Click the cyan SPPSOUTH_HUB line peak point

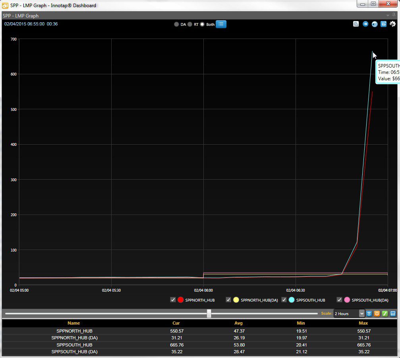(x=373, y=52)
